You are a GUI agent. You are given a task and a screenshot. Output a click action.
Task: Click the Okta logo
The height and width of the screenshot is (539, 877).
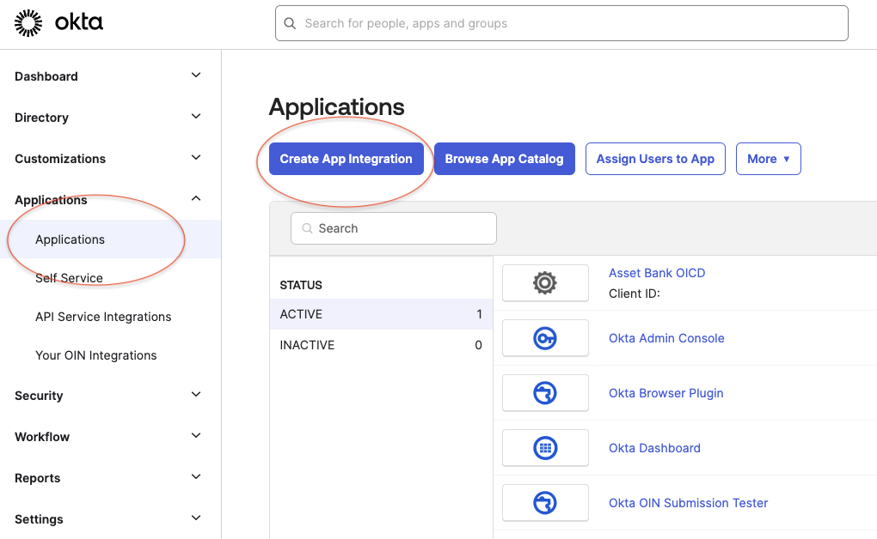point(58,23)
